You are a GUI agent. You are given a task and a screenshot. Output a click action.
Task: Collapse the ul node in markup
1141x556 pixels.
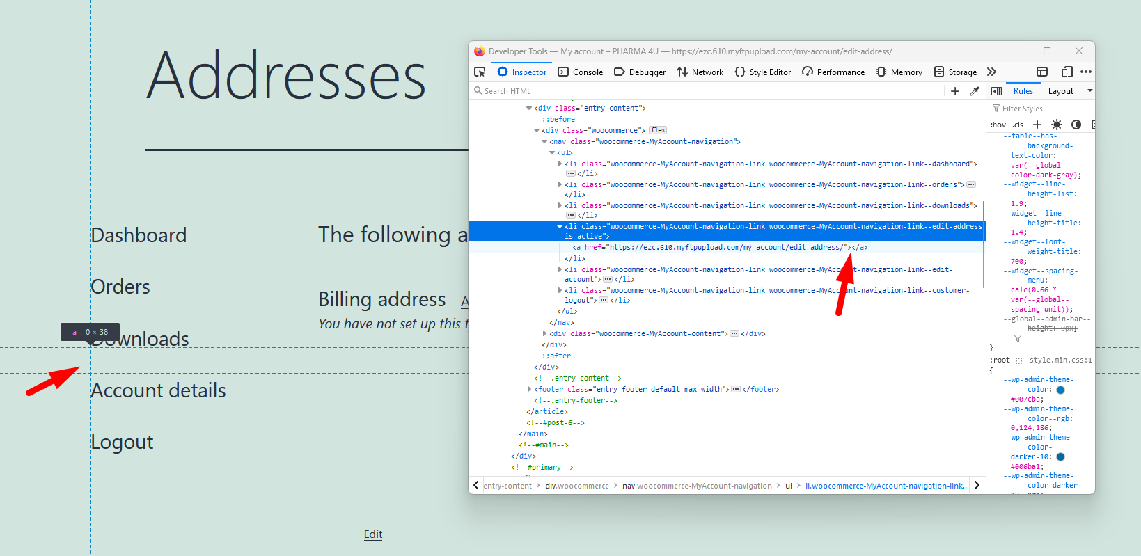(552, 153)
